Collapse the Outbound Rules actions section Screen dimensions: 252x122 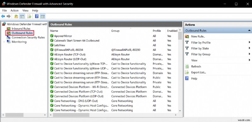249,30
